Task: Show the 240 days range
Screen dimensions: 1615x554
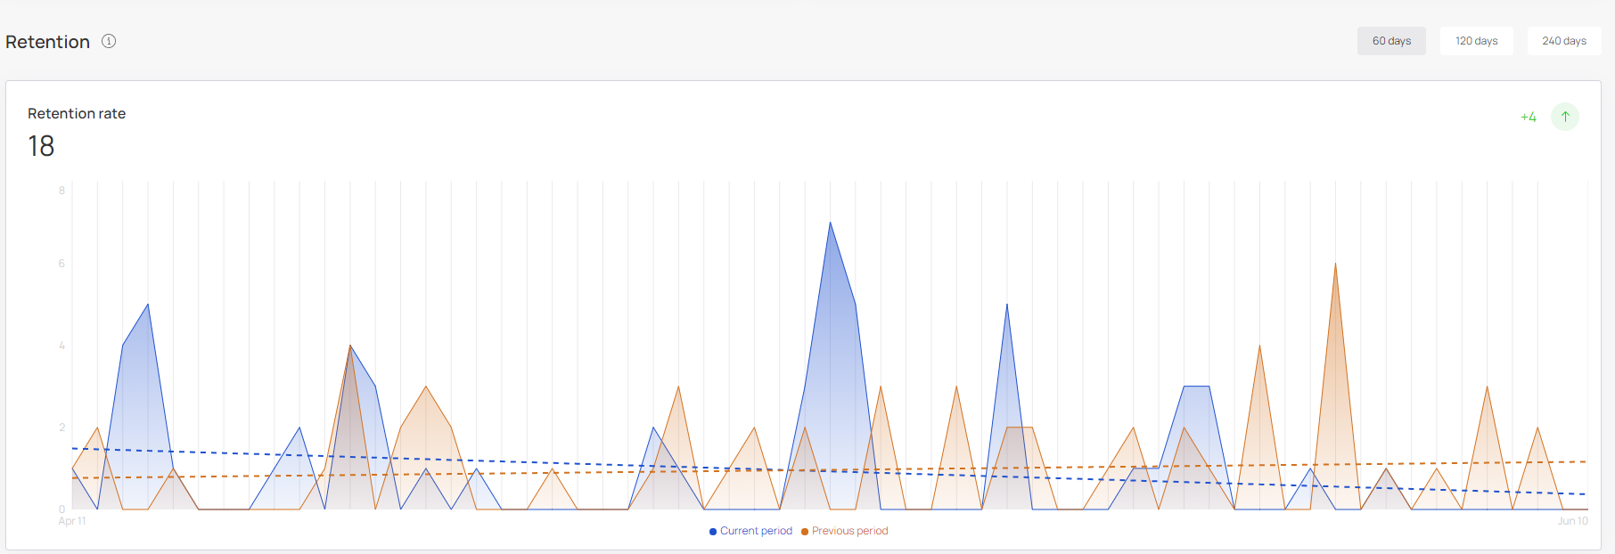Action: click(1564, 41)
